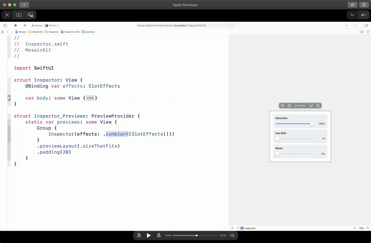Play the video
Viewport: 371px width, 243px height.
[149, 236]
